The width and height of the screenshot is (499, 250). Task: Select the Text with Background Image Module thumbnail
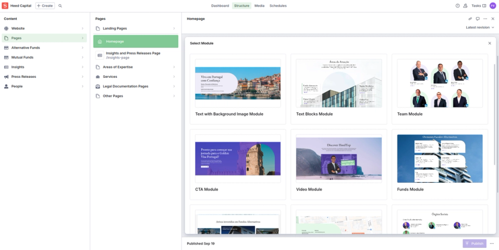pos(238,83)
